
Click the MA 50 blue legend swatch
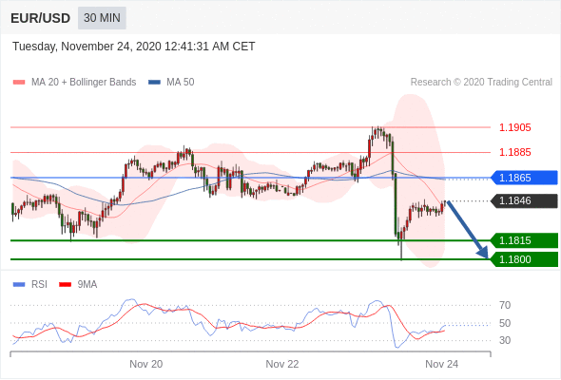(154, 83)
